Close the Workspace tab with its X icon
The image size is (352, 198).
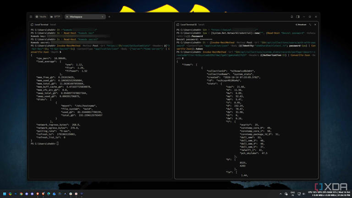[x=67, y=17]
